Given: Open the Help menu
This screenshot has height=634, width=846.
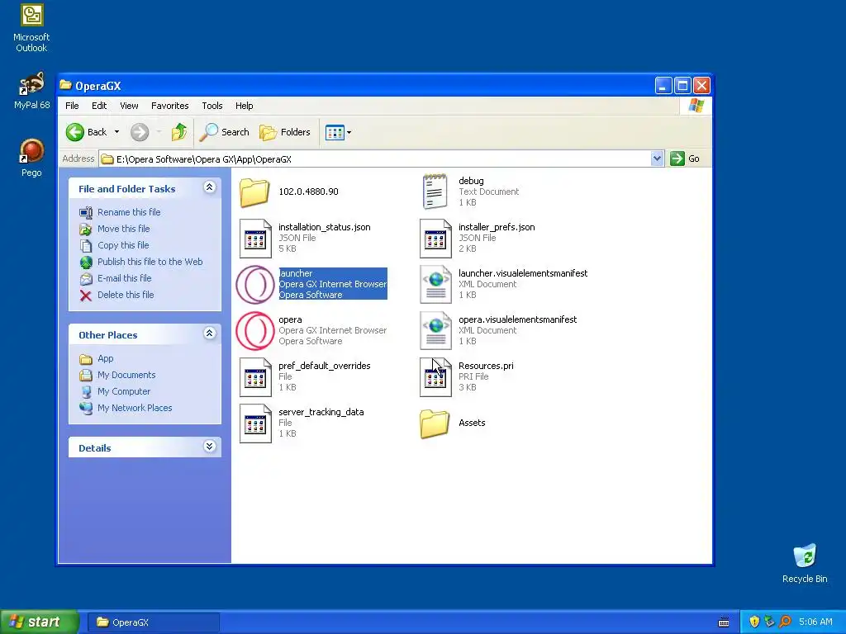Looking at the screenshot, I should coord(244,106).
